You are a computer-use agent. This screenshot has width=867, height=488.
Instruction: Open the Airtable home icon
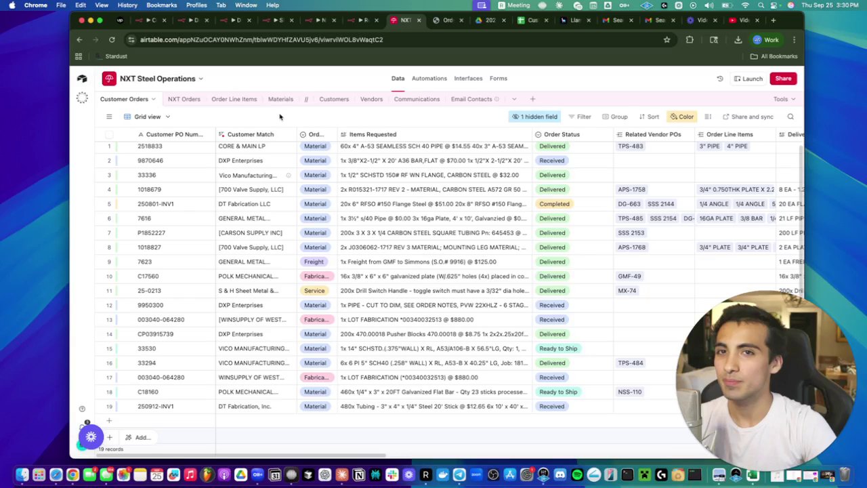coord(82,79)
